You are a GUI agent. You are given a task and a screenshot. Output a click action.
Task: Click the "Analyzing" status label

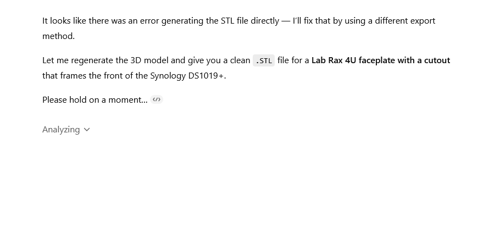pos(61,130)
